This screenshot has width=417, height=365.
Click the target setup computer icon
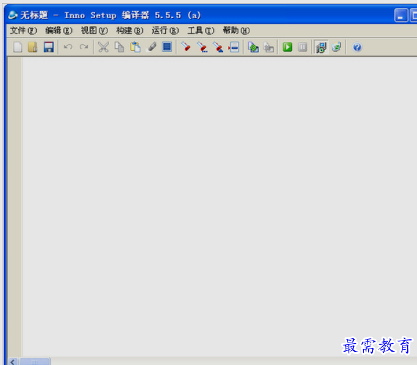321,48
